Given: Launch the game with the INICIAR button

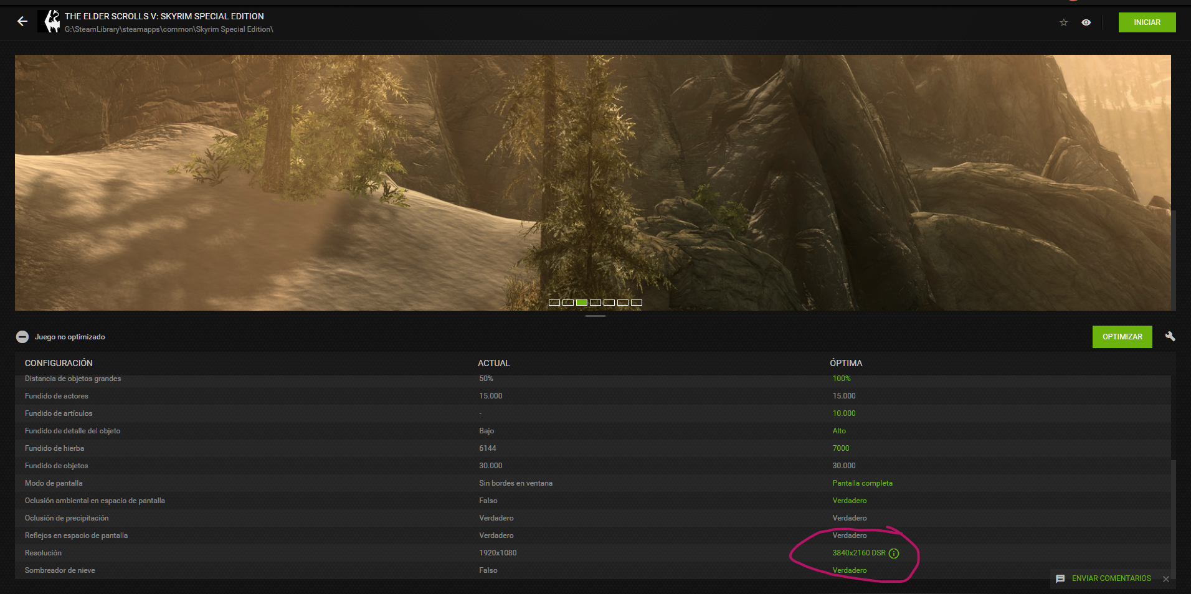Looking at the screenshot, I should click(x=1147, y=22).
